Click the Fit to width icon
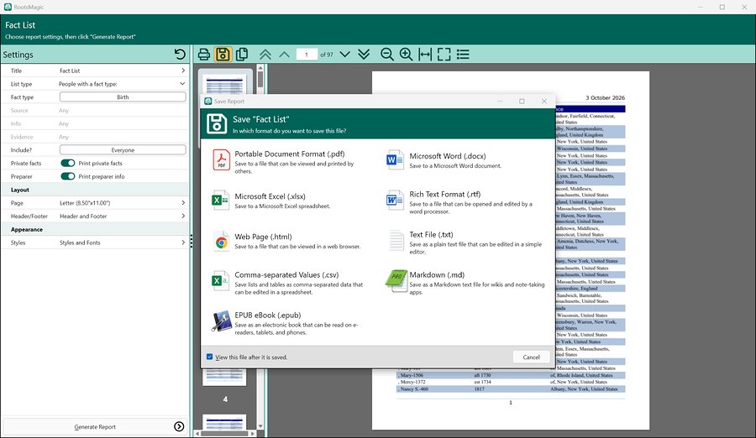756x438 pixels. pyautogui.click(x=425, y=55)
